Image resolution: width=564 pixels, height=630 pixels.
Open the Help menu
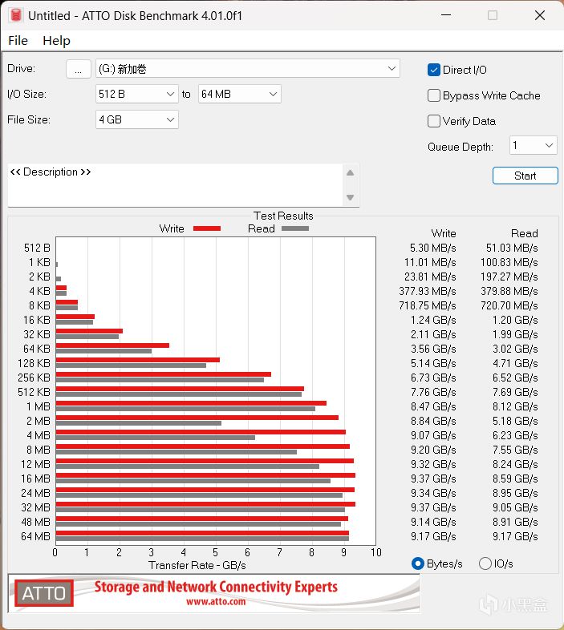tap(56, 41)
